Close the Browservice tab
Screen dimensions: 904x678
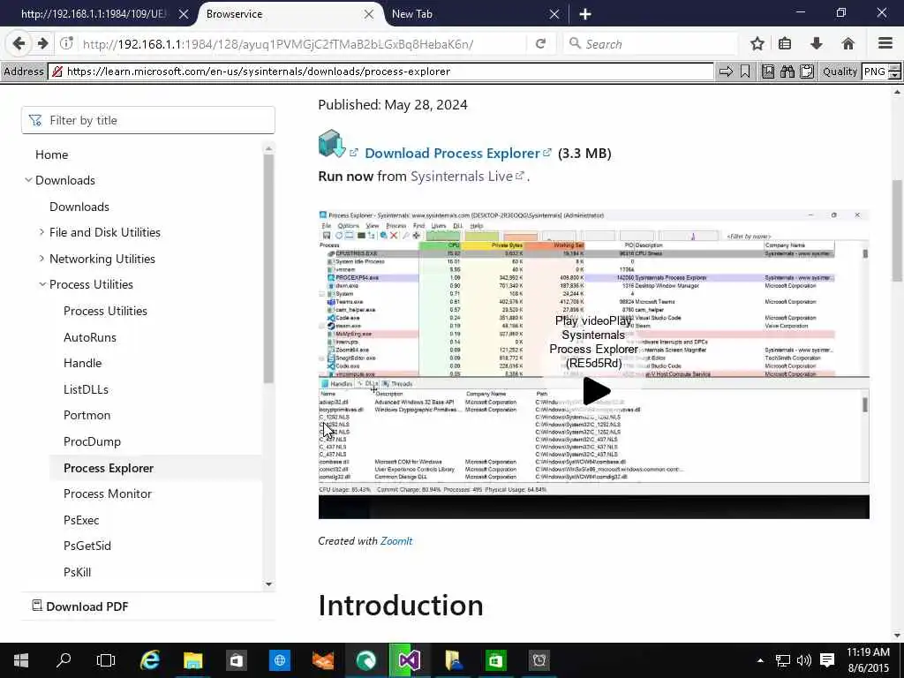pyautogui.click(x=368, y=14)
